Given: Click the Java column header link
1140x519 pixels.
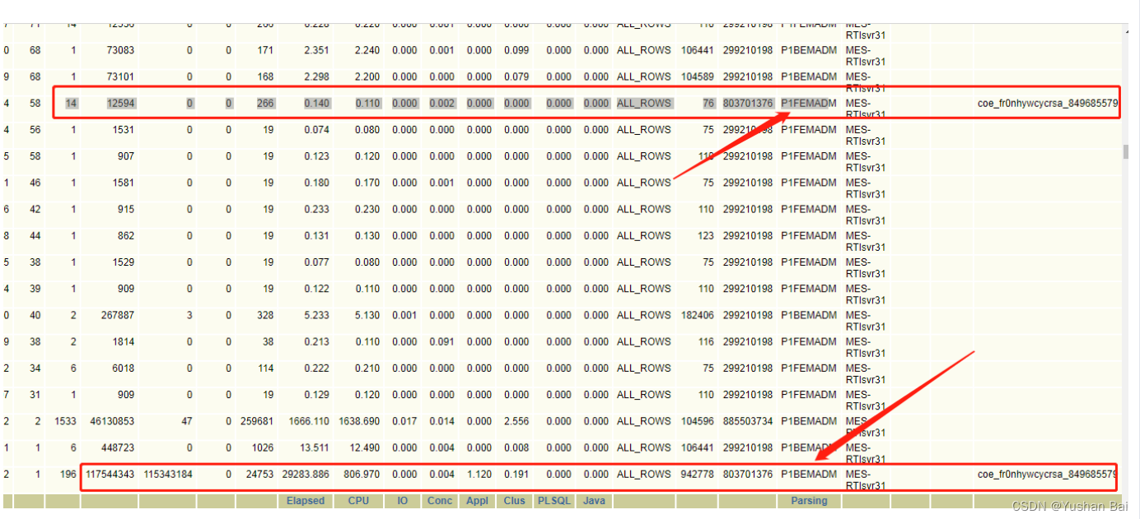Looking at the screenshot, I should [594, 500].
